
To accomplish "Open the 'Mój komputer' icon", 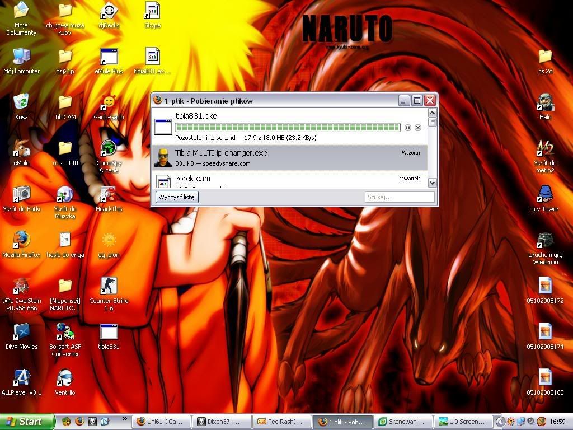I will pos(21,62).
